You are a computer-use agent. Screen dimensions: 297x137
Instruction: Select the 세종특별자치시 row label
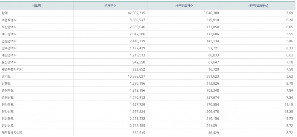tap(12, 69)
